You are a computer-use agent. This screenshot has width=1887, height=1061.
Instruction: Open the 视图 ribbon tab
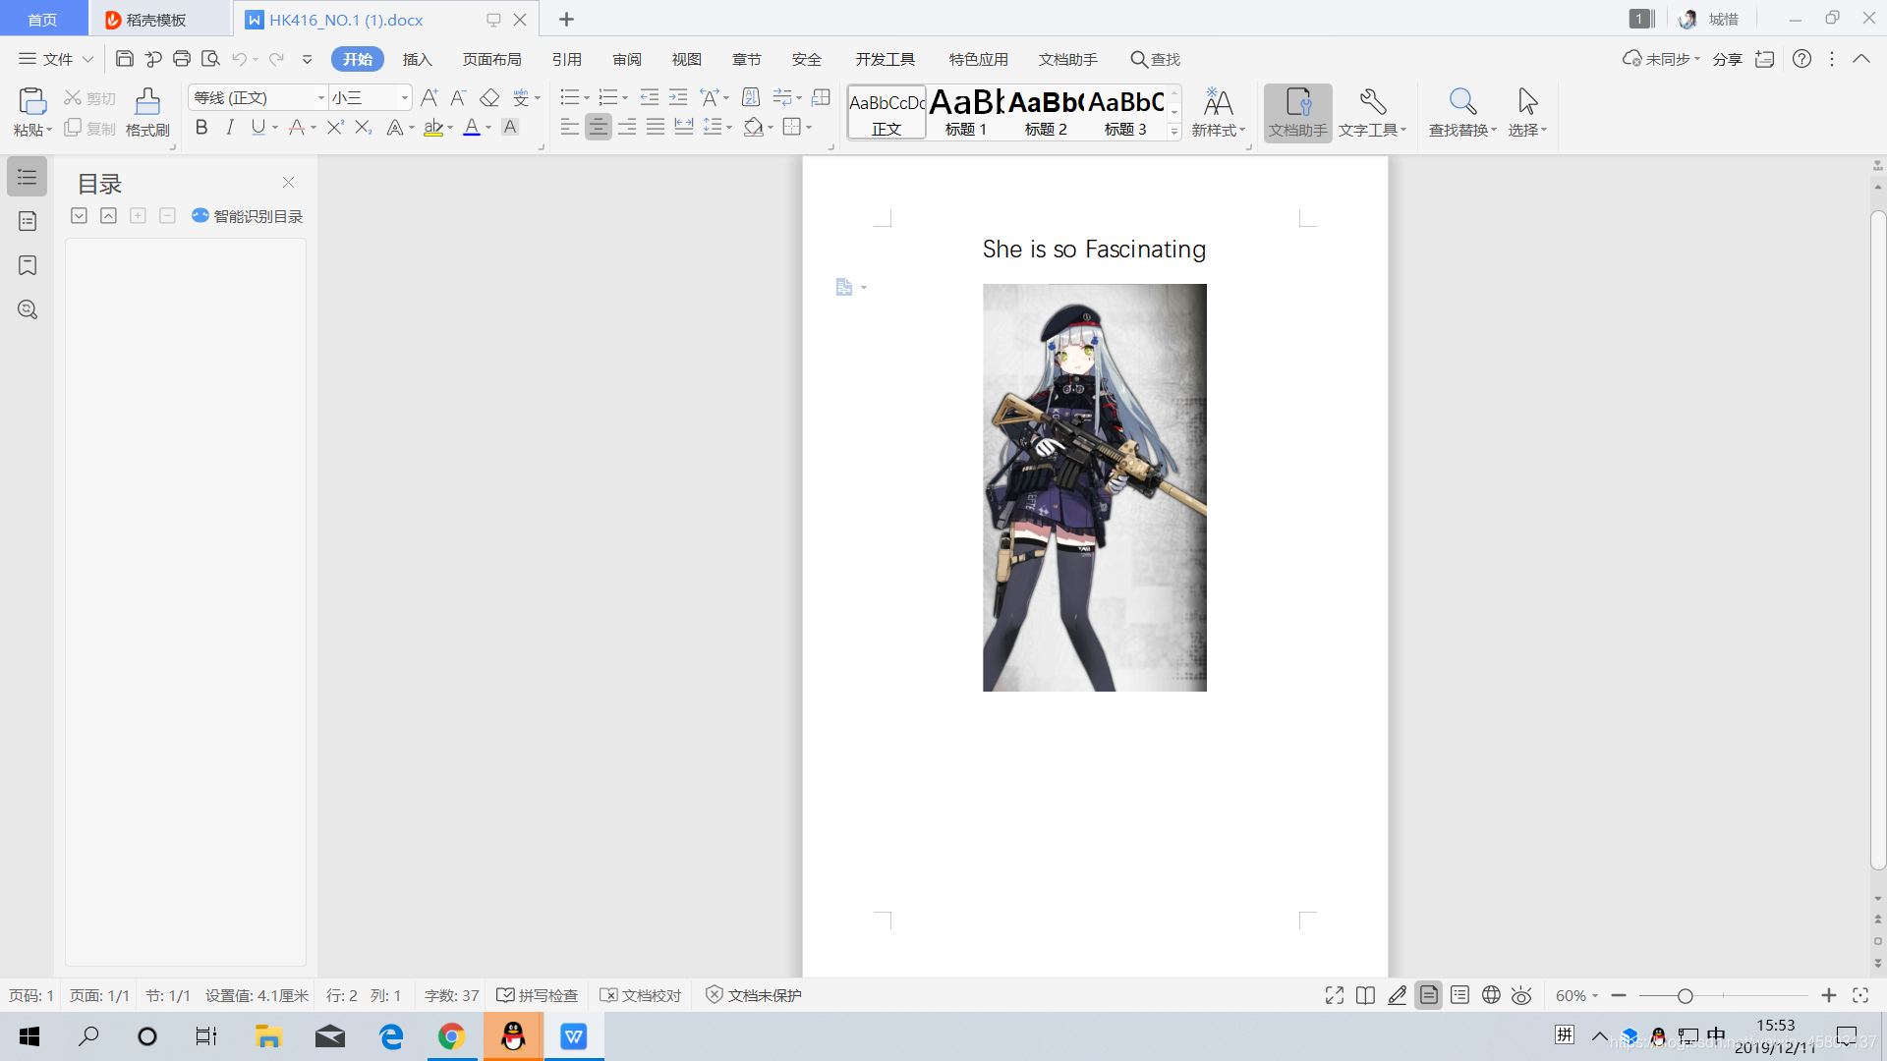click(x=687, y=59)
